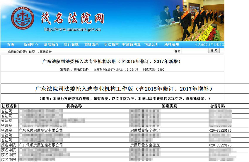Click phone number 020-83229176 in 茂名中院 row
249x162 pixels.
220,145
